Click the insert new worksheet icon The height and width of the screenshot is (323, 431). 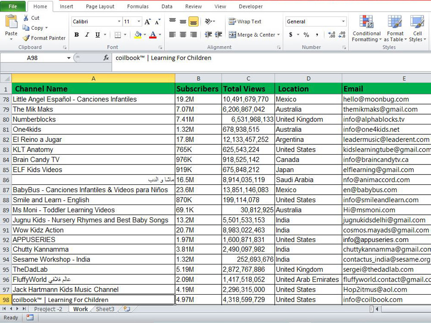(x=127, y=309)
